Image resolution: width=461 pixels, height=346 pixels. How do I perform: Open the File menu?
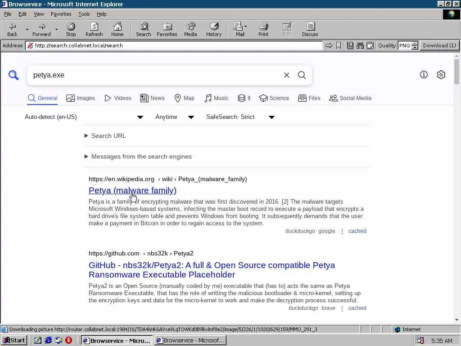click(8, 14)
